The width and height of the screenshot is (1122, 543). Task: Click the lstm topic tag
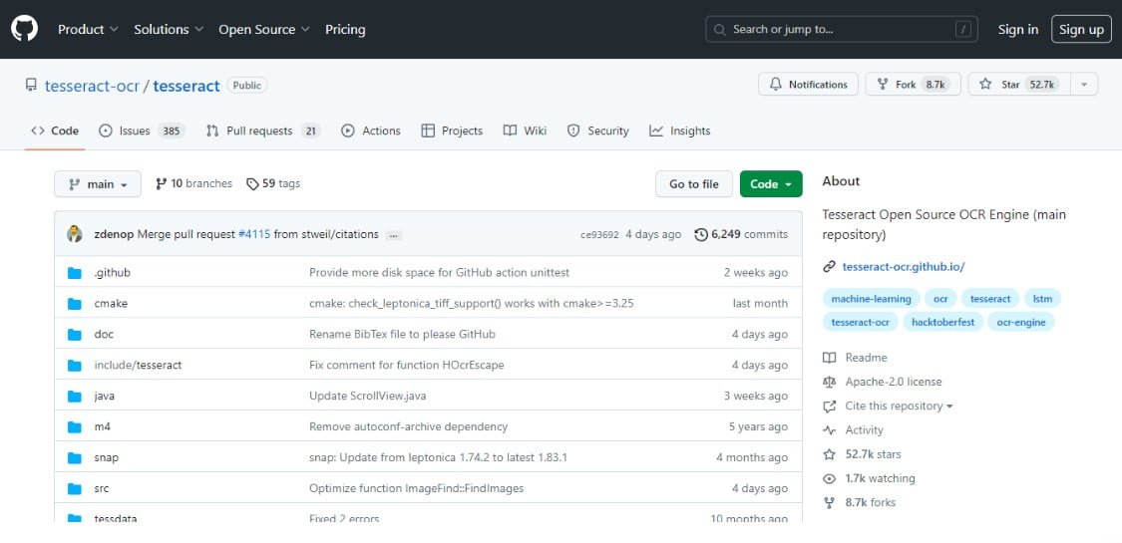1042,299
